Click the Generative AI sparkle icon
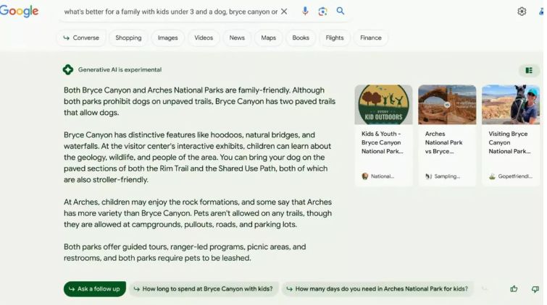547x305 pixels. (x=68, y=69)
